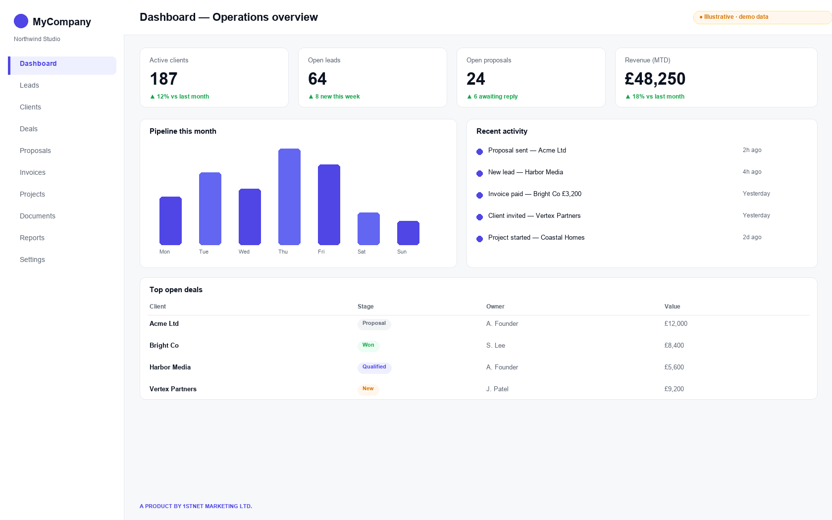832x520 pixels.
Task: Open the Projects sidebar item
Action: (x=62, y=194)
